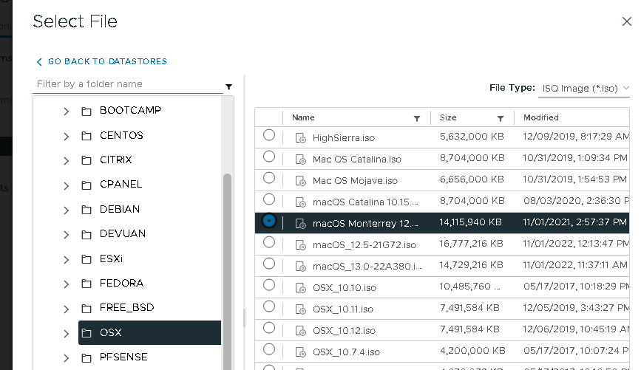Open the Size column filter icon
The width and height of the screenshot is (641, 370).
(x=501, y=118)
